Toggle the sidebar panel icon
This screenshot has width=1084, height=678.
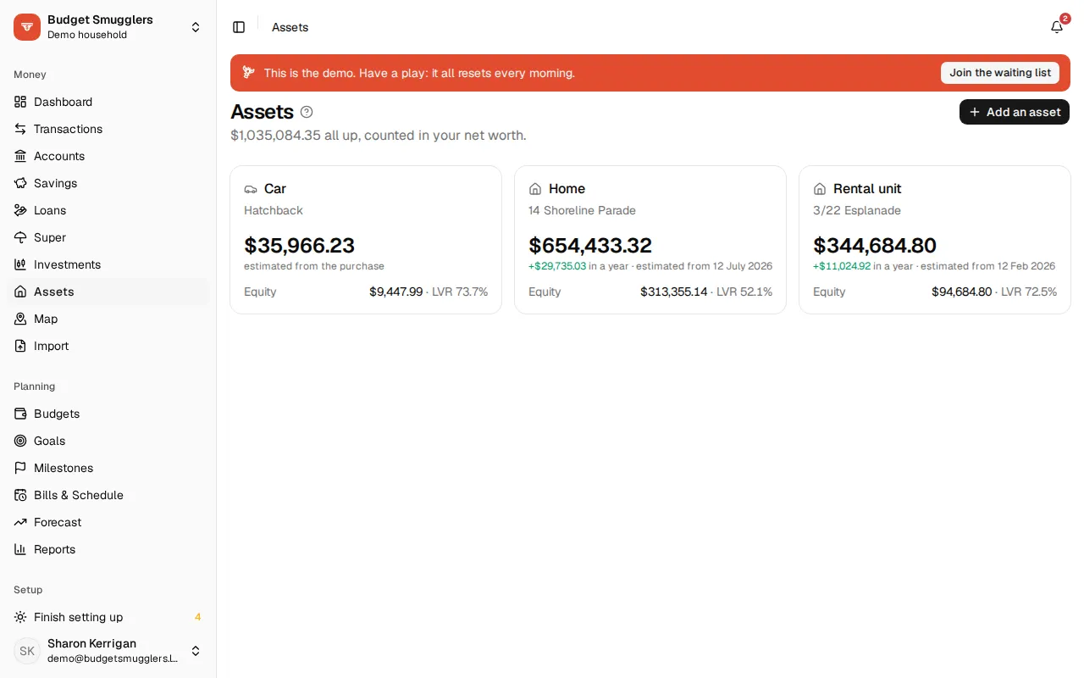(x=239, y=27)
